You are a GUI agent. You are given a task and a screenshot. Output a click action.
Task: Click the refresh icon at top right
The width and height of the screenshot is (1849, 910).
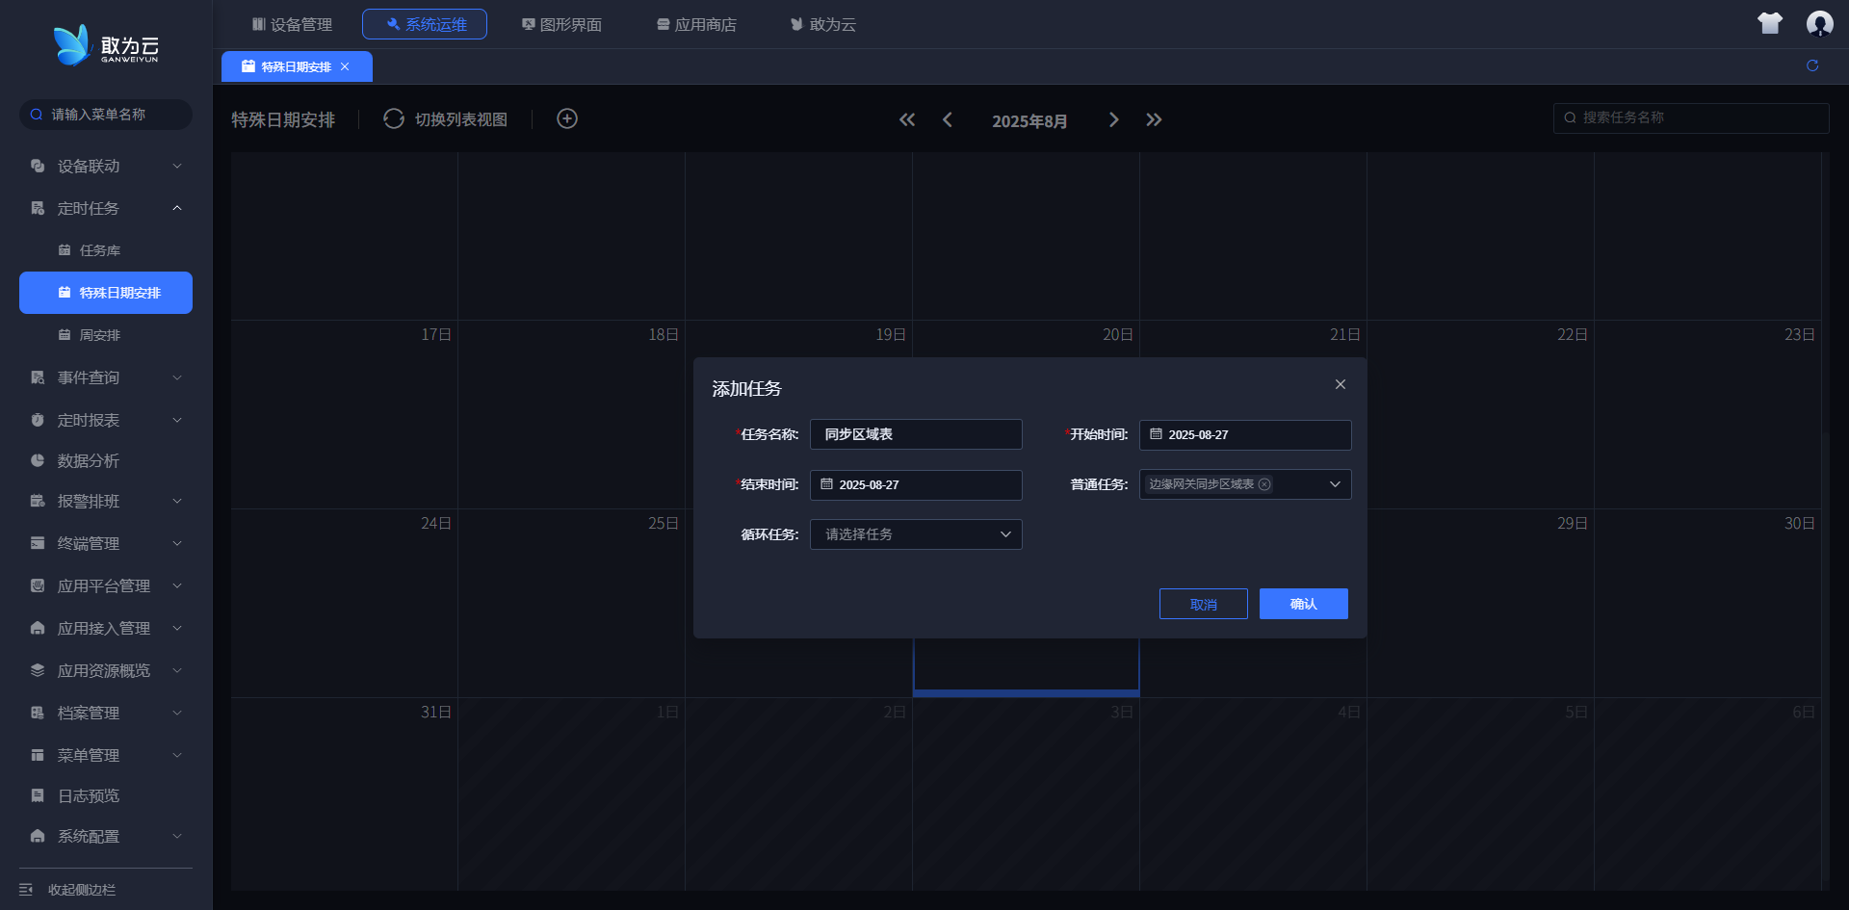1811,65
